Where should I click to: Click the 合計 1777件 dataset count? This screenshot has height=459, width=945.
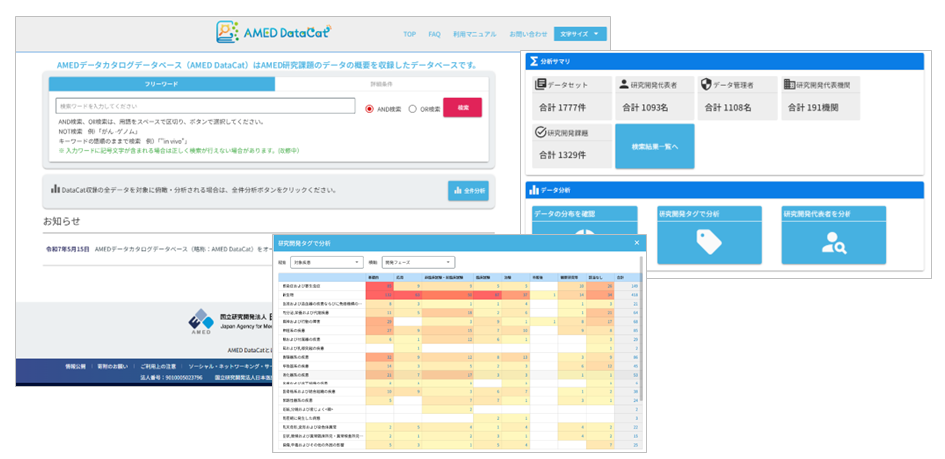(x=563, y=108)
